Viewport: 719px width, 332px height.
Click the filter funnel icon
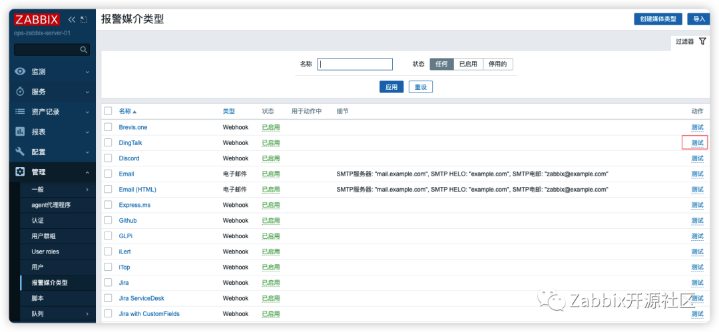click(x=702, y=41)
